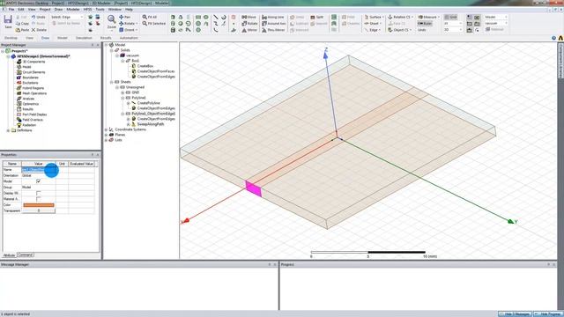Select Boundaries in Project Manager
Viewport: 564px width, 317px height.
[x=30, y=77]
